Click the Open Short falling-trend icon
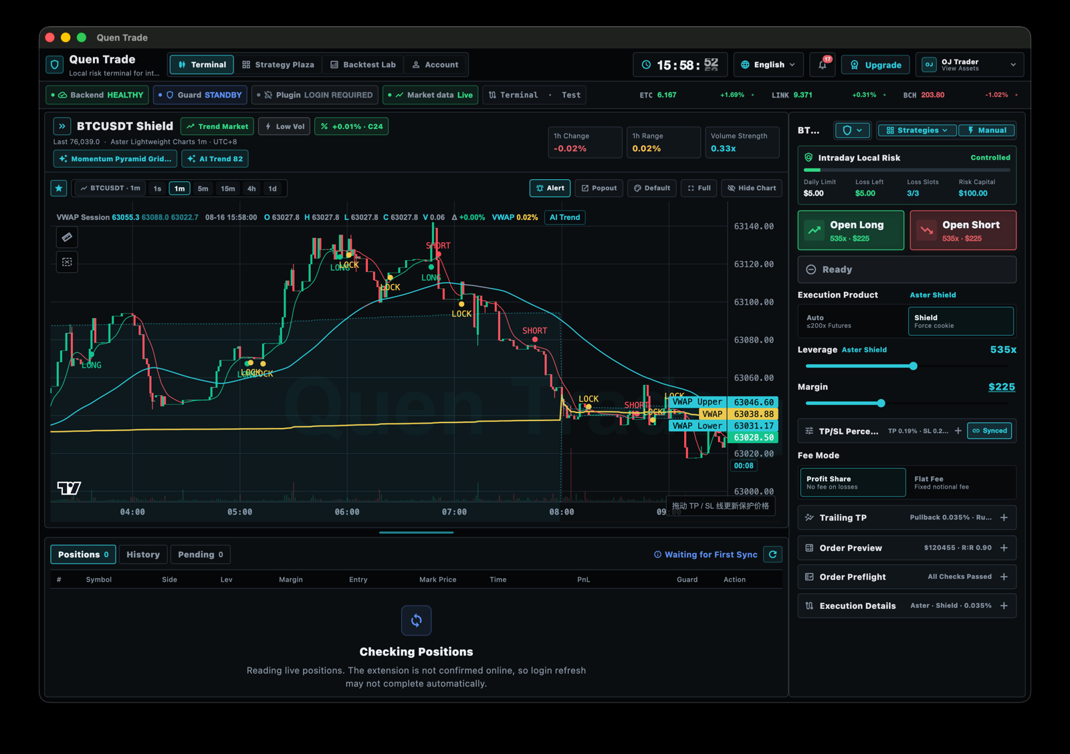The image size is (1070, 754). [927, 231]
